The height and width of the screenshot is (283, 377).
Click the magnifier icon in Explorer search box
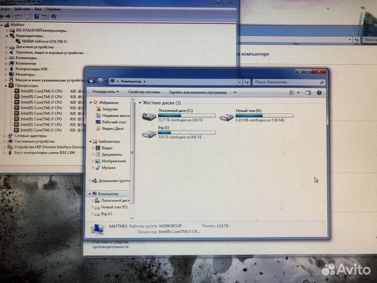(322, 82)
